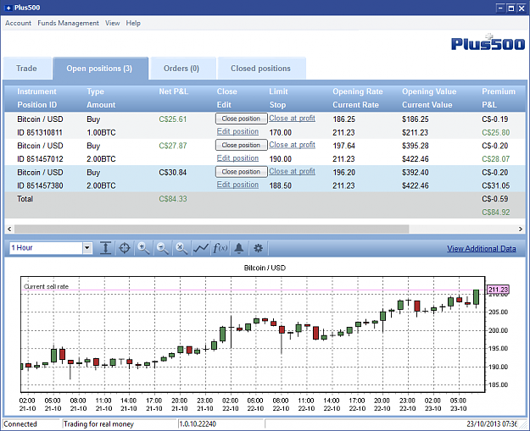Switch chart type with the line chart icon
The width and height of the screenshot is (530, 431).
201,248
